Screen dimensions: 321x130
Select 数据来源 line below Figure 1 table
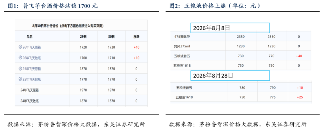(x=77, y=124)
